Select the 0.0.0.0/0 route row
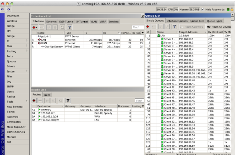This screenshot has width=235, height=155. coord(87,110)
